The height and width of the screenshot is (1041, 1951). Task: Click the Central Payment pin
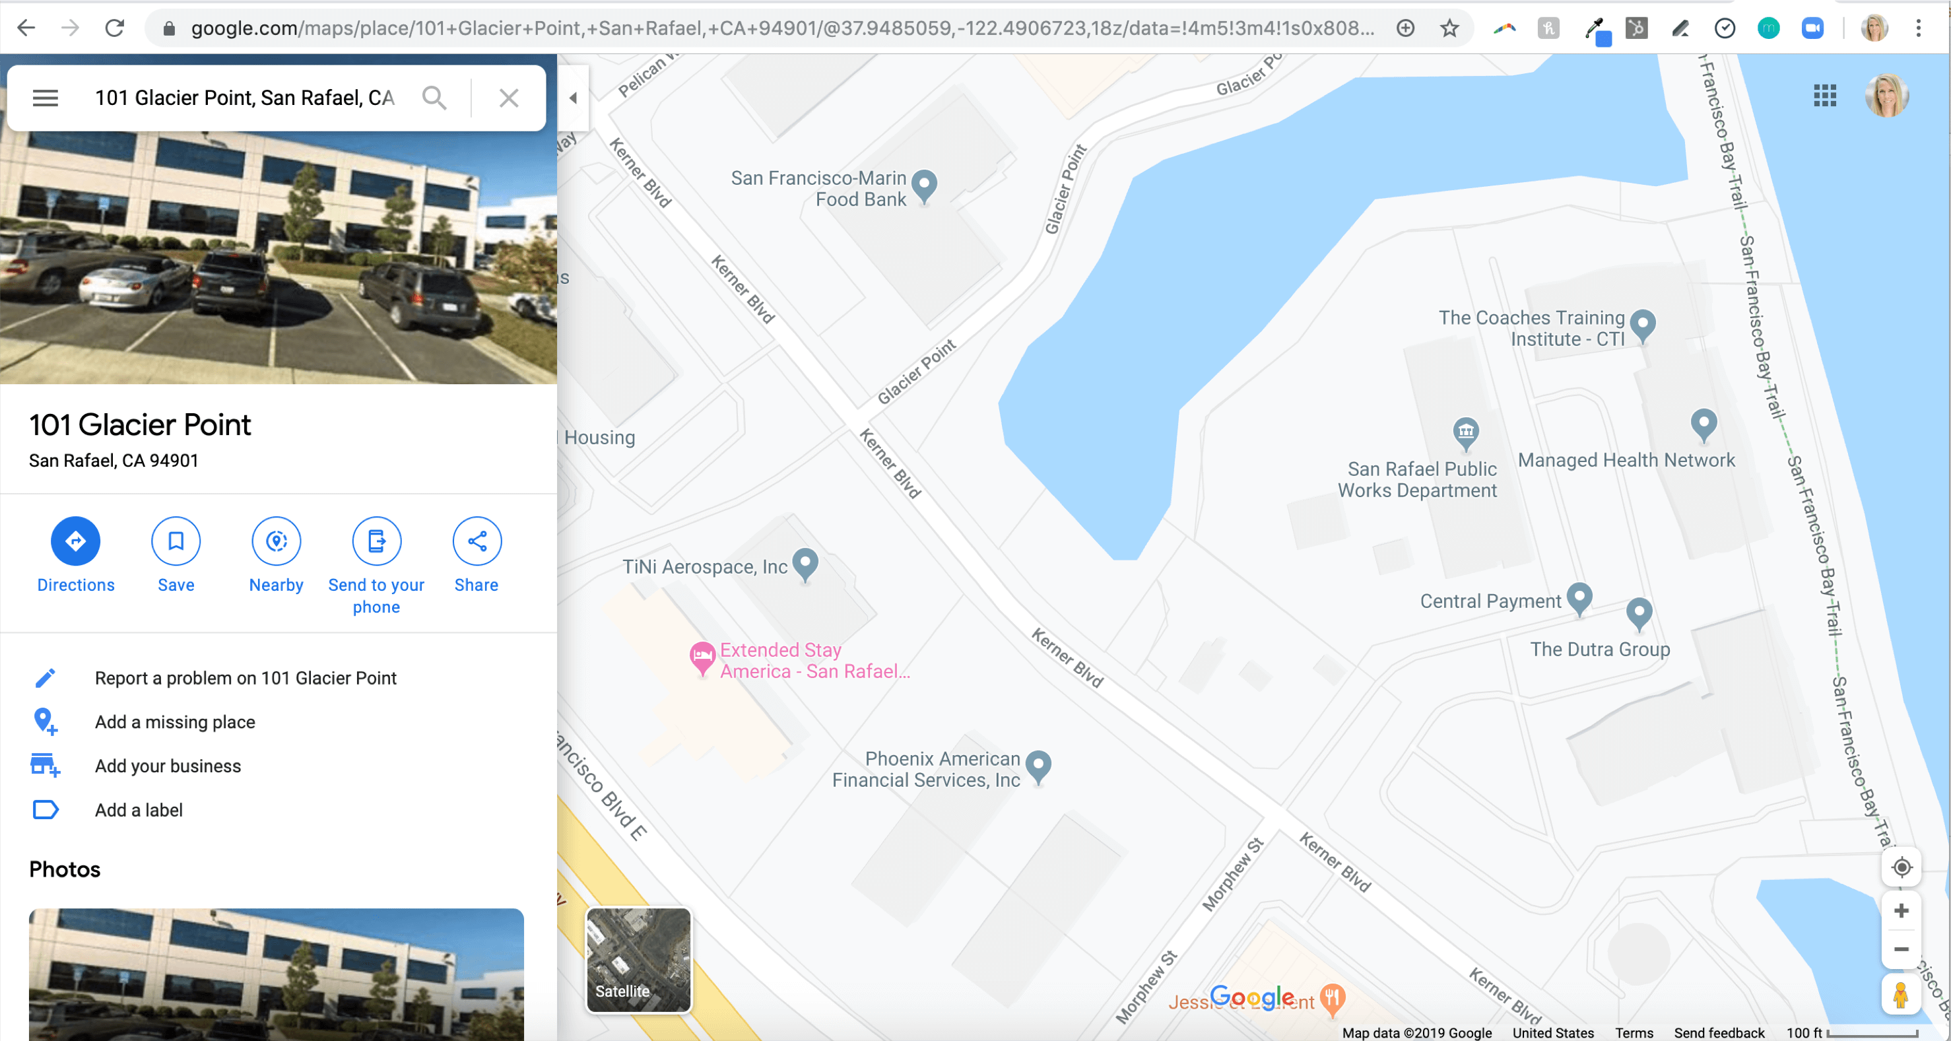point(1579,599)
